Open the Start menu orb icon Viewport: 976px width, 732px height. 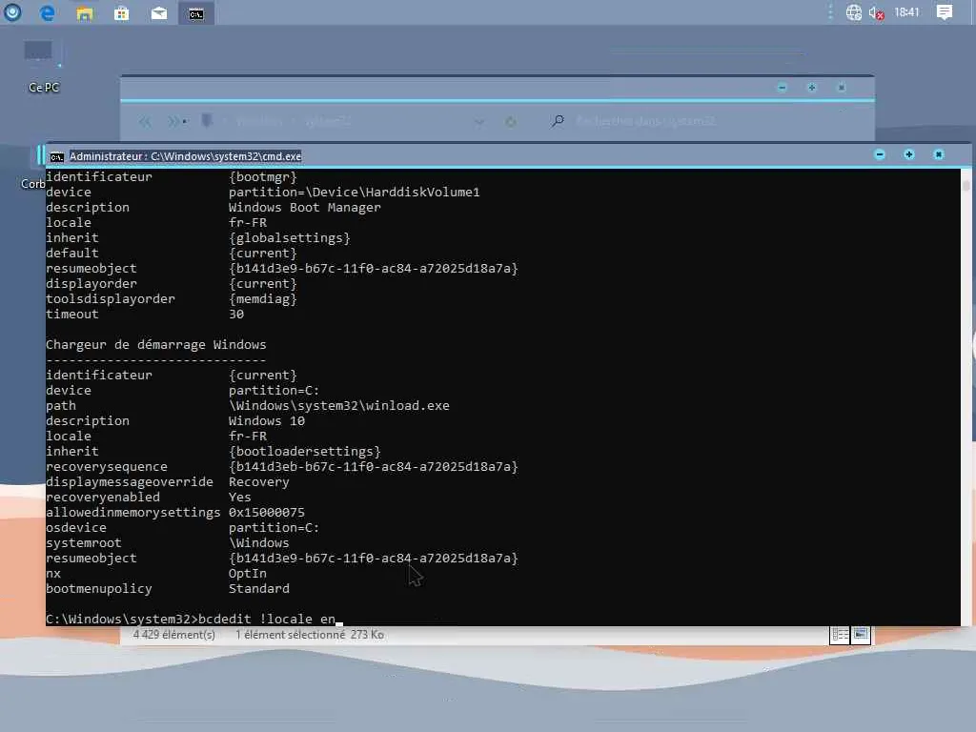[x=12, y=12]
